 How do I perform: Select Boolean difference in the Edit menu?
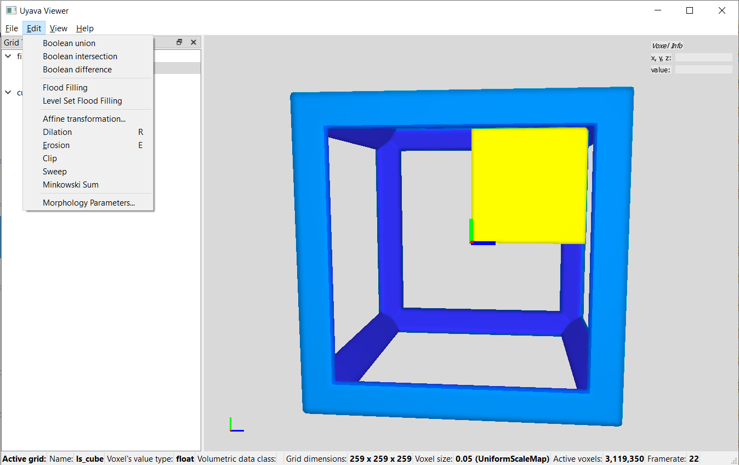click(x=77, y=70)
